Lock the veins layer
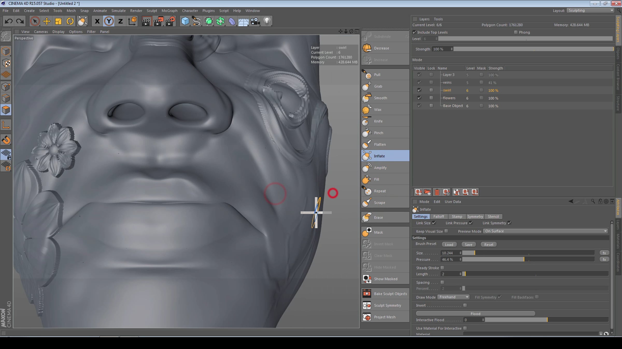Screen dimensions: 622x349 click(x=431, y=82)
